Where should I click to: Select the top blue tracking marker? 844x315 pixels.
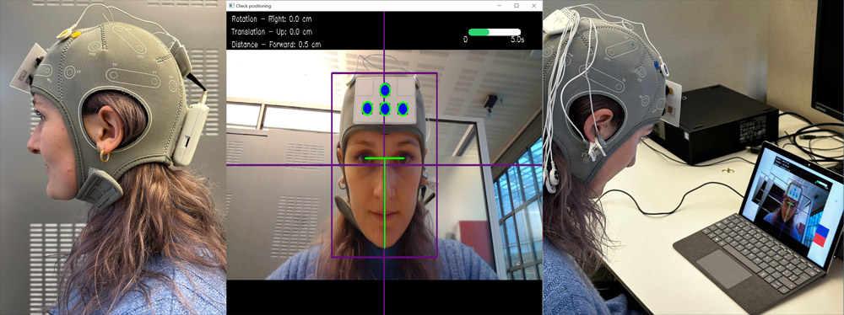385,90
